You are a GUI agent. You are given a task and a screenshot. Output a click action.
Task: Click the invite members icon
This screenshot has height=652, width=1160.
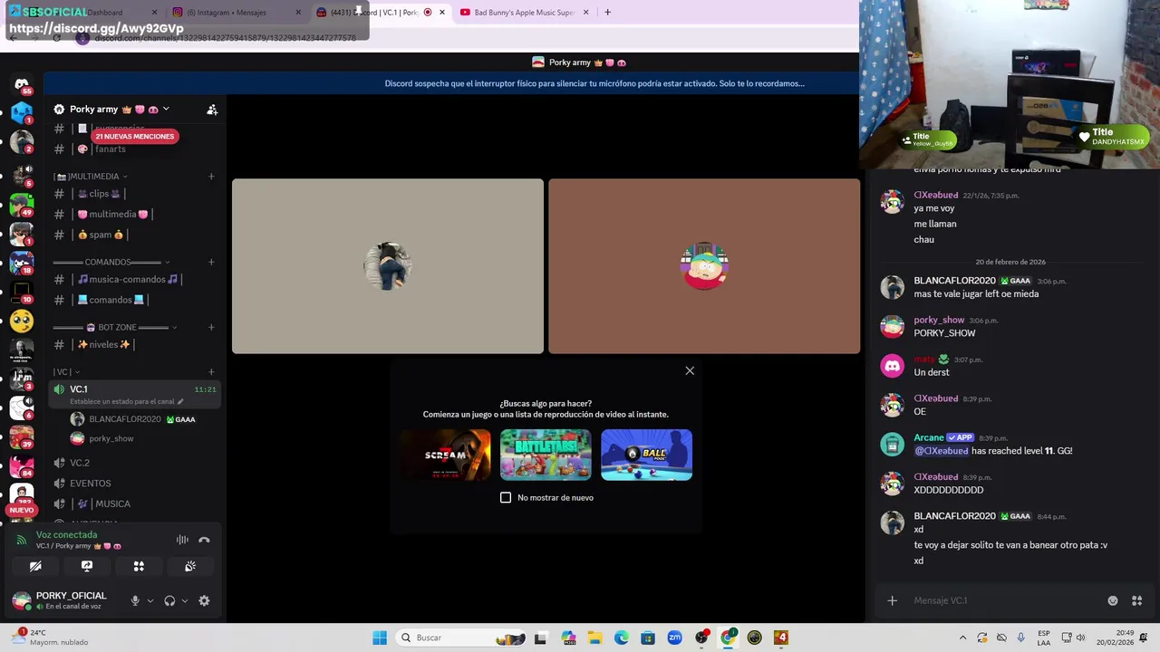[212, 110]
